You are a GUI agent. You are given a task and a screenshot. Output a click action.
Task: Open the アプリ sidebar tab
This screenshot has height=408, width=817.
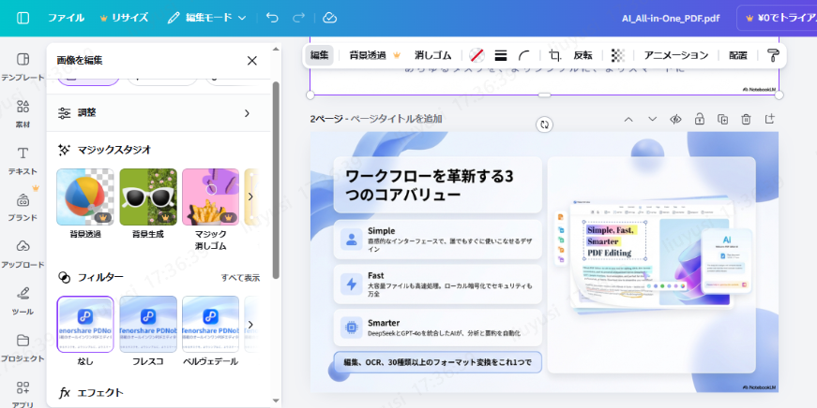pos(23,394)
